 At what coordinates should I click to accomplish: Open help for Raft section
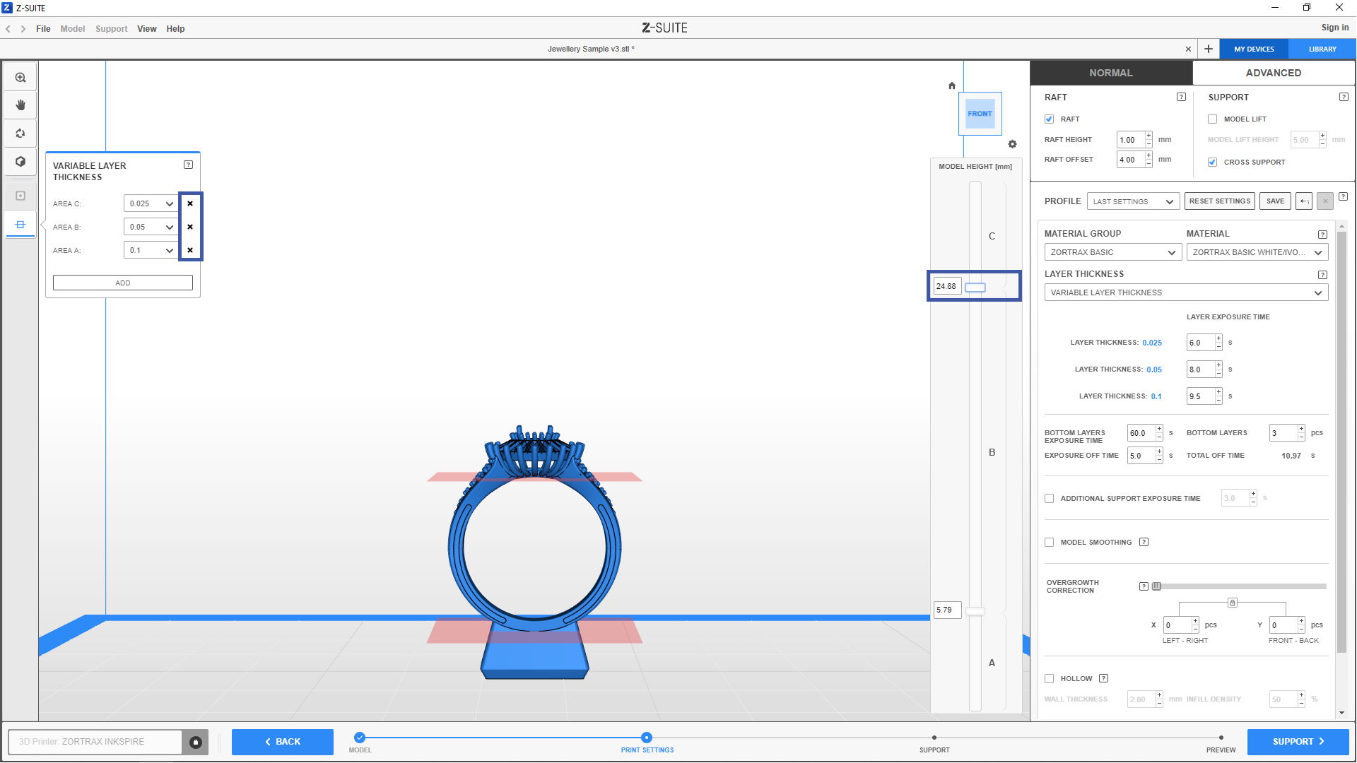[x=1181, y=97]
